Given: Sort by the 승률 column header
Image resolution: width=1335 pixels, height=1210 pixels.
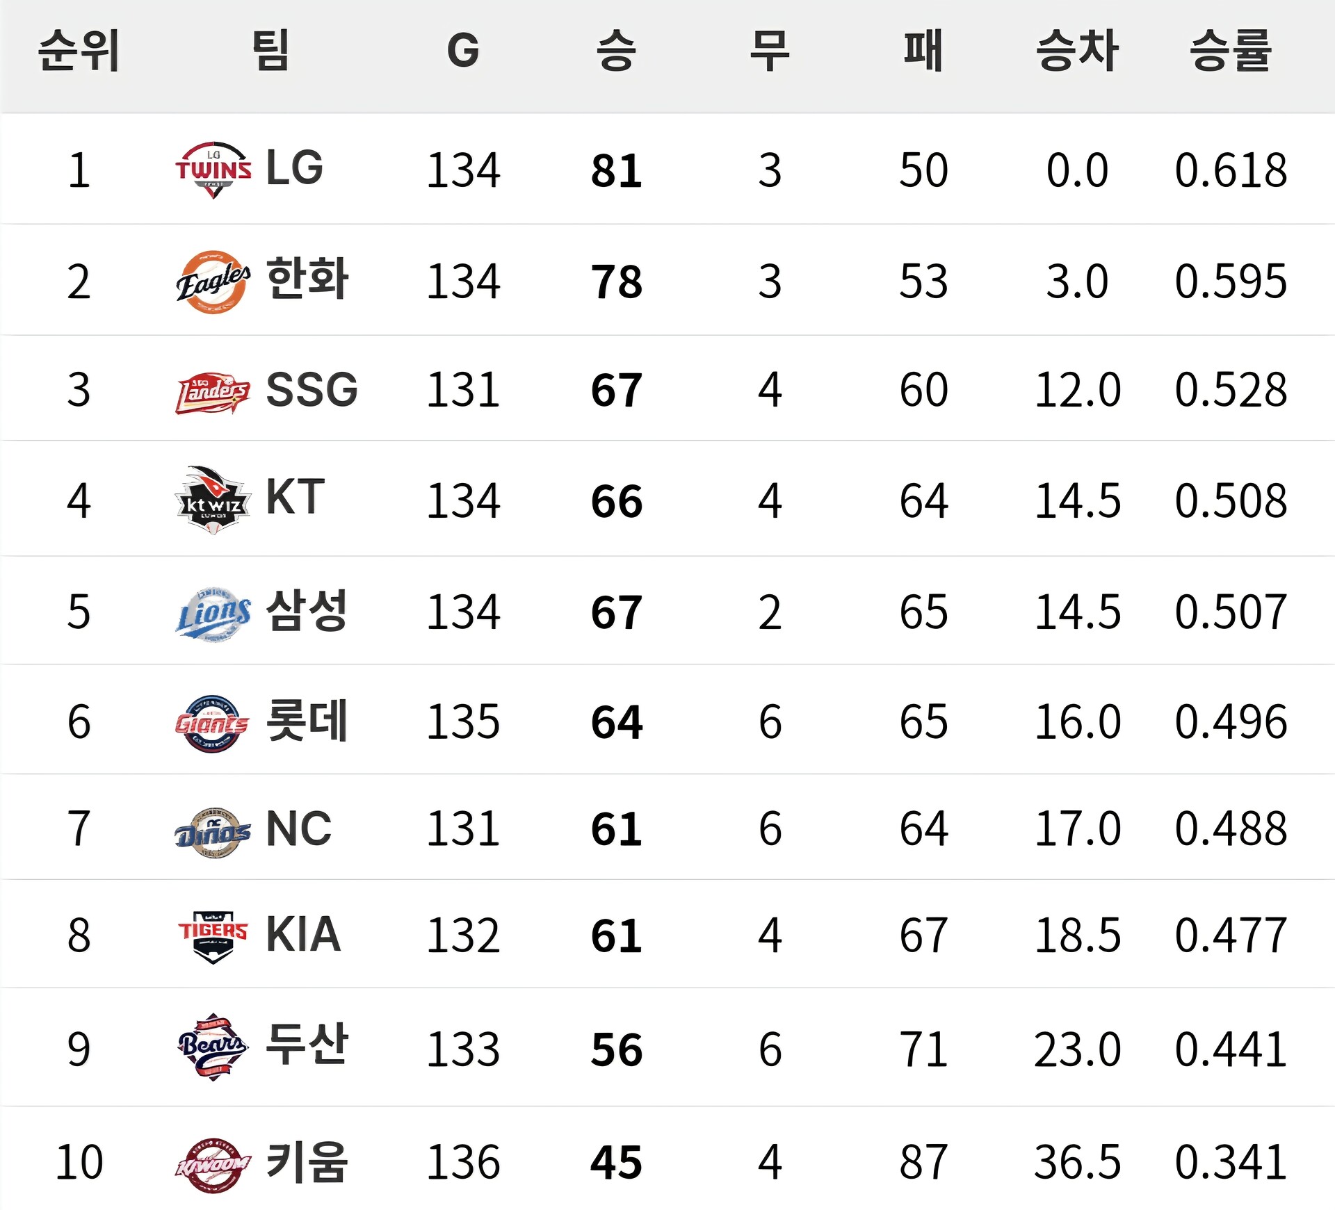Looking at the screenshot, I should point(1230,51).
